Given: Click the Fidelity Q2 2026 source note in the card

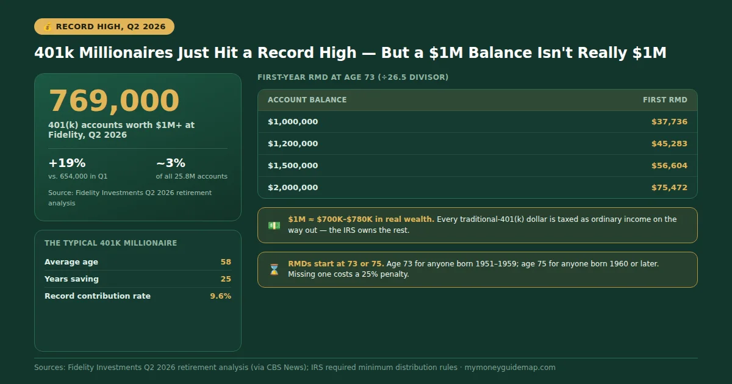Looking at the screenshot, I should tap(130, 197).
